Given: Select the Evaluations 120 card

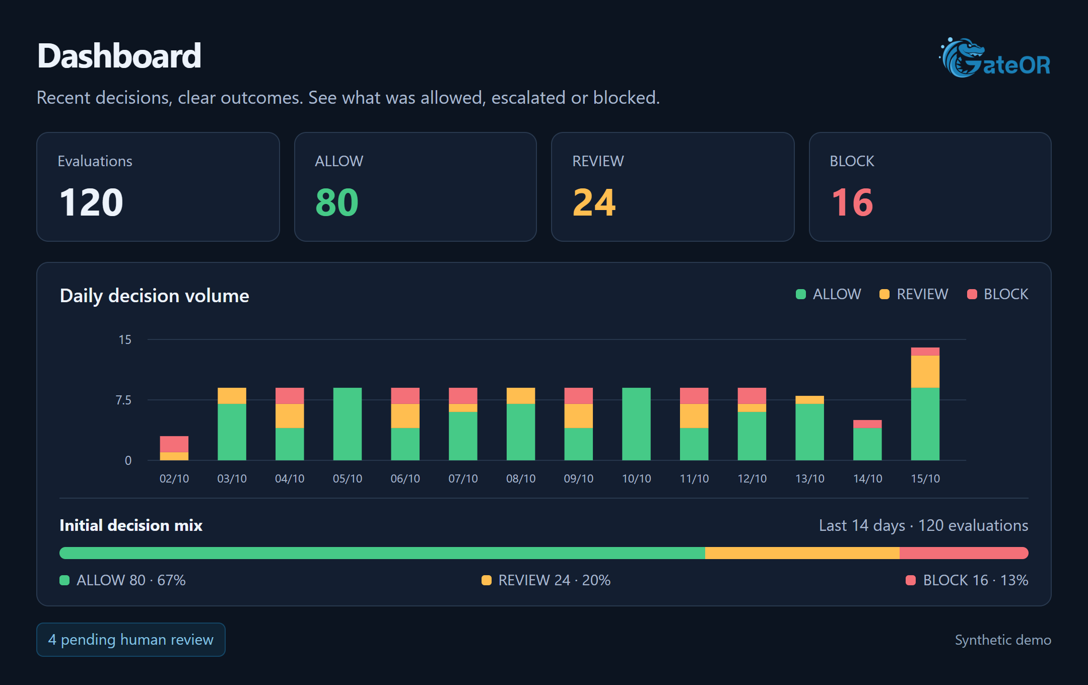Looking at the screenshot, I should pos(158,187).
